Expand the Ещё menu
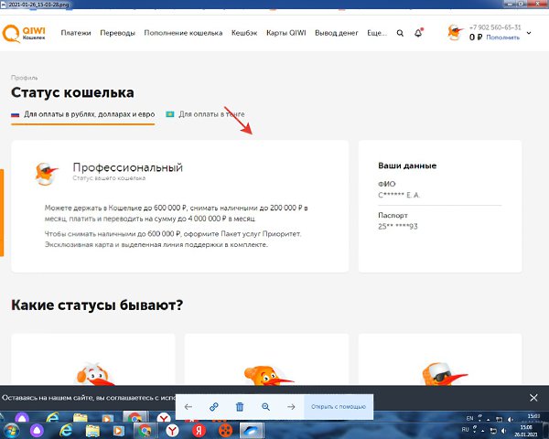 tap(376, 33)
